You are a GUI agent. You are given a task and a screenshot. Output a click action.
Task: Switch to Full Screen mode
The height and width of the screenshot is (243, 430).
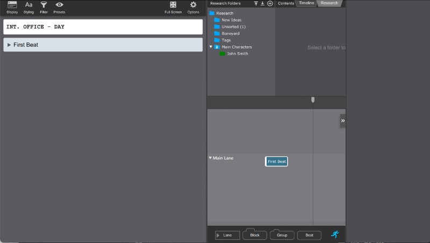173,8
